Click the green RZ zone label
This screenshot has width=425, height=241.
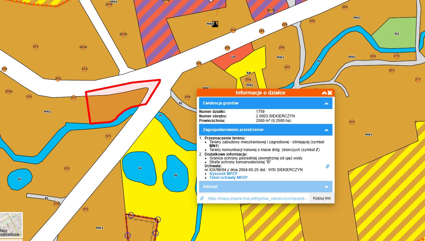397,34
